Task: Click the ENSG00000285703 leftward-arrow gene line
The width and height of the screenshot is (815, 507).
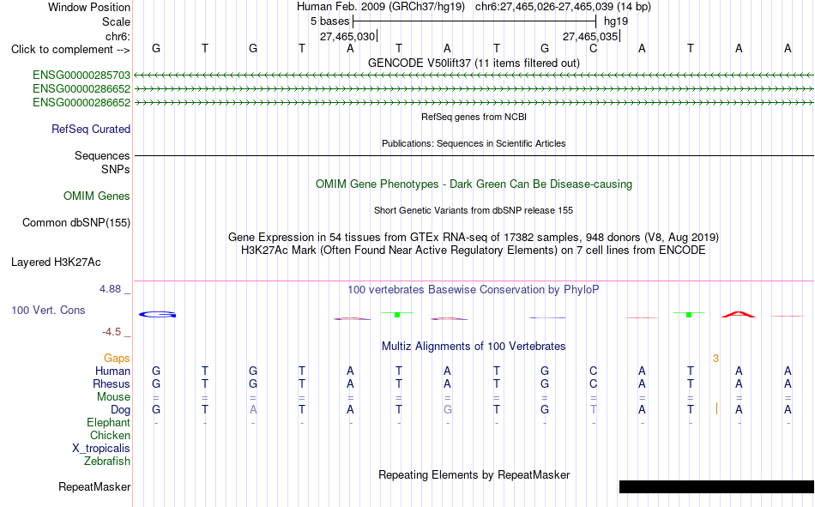Action: point(474,75)
